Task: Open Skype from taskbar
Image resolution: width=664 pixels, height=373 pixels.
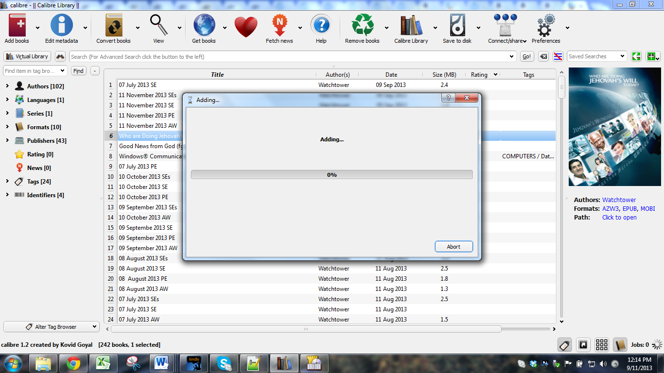Action: pos(224,363)
